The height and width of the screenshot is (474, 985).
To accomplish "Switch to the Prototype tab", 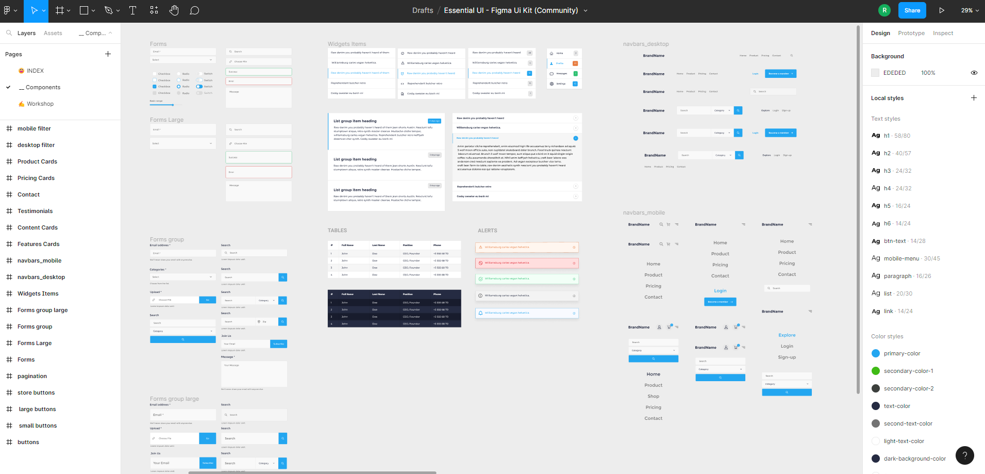I will tap(911, 32).
